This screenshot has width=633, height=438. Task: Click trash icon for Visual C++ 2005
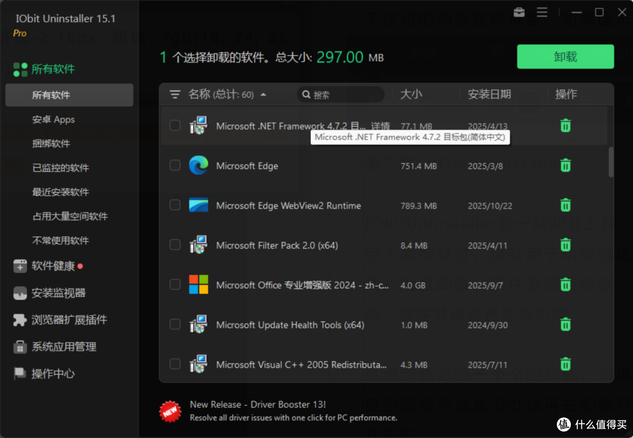(566, 364)
